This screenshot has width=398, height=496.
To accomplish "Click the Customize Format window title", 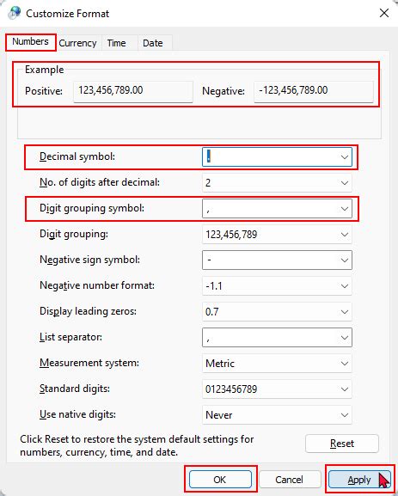I will point(67,14).
